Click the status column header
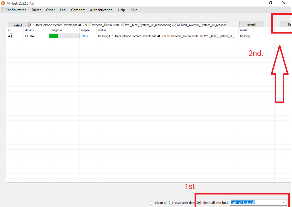The image size is (292, 207). [x=168, y=30]
